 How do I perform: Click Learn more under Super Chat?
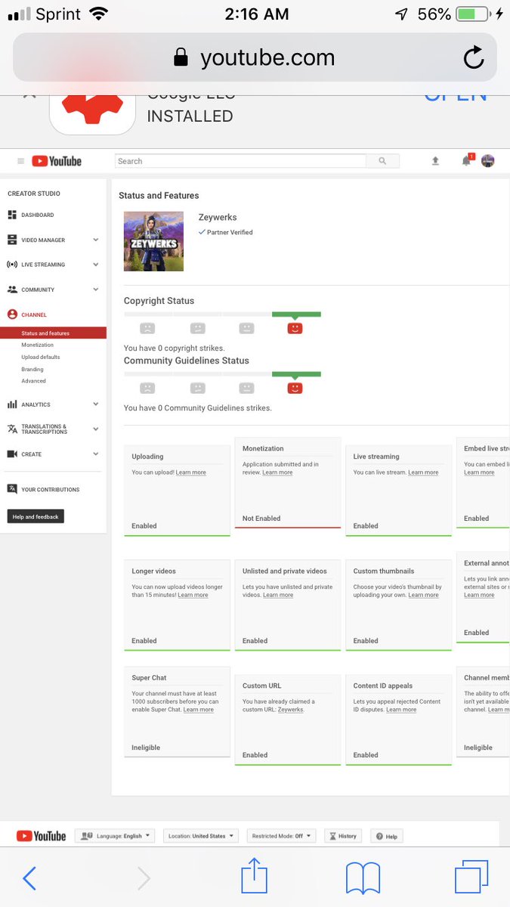(198, 710)
